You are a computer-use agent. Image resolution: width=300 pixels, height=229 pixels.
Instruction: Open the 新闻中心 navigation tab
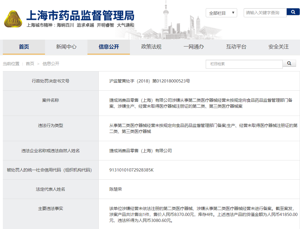tap(66, 47)
